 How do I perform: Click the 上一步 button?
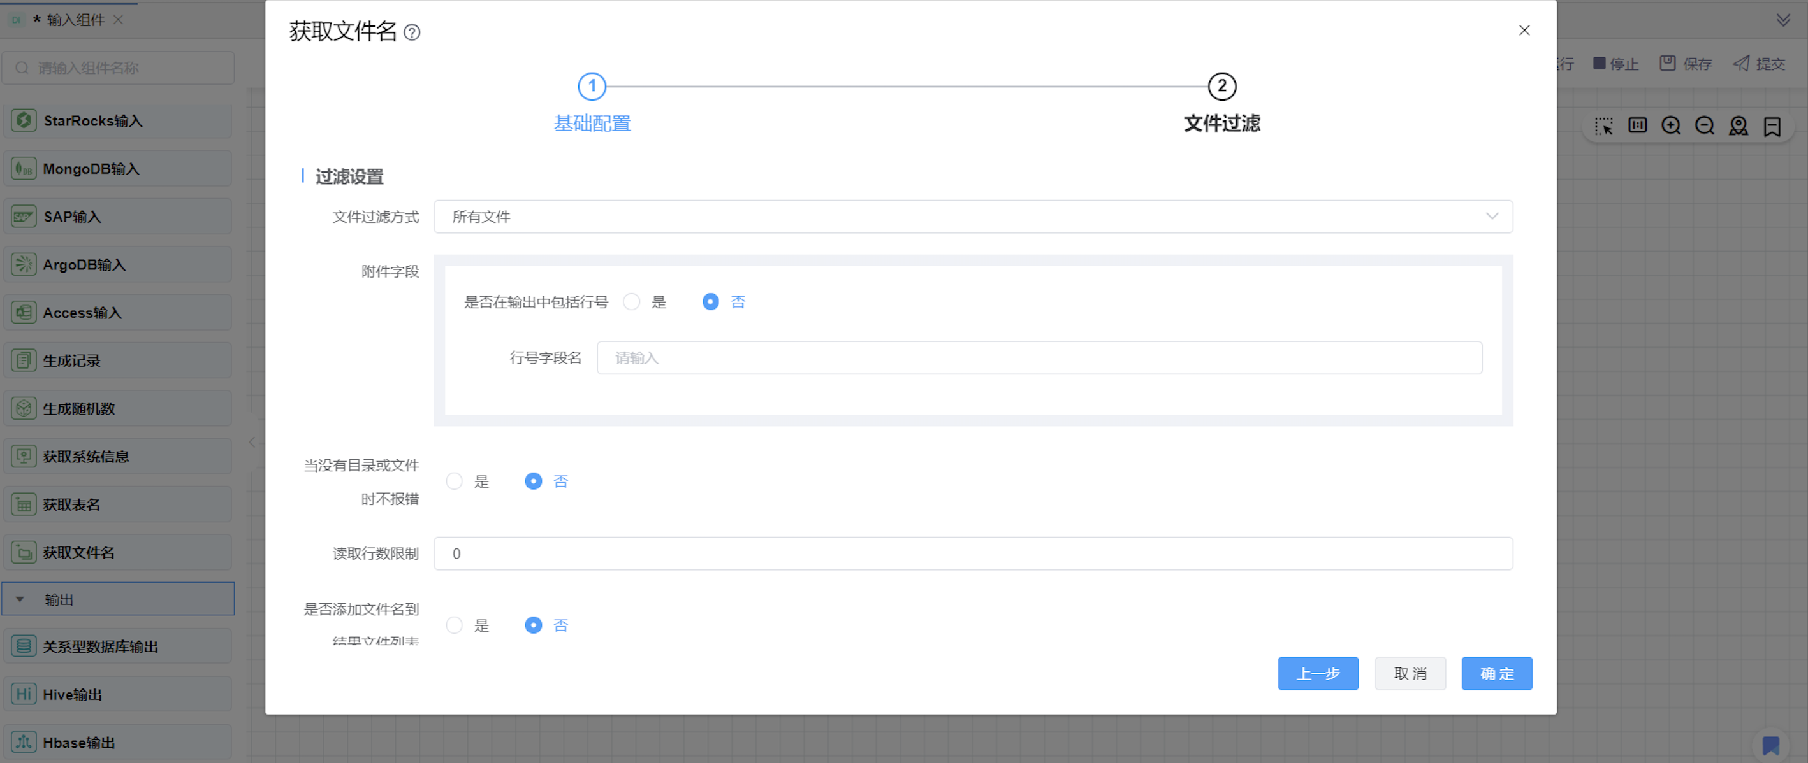1317,673
